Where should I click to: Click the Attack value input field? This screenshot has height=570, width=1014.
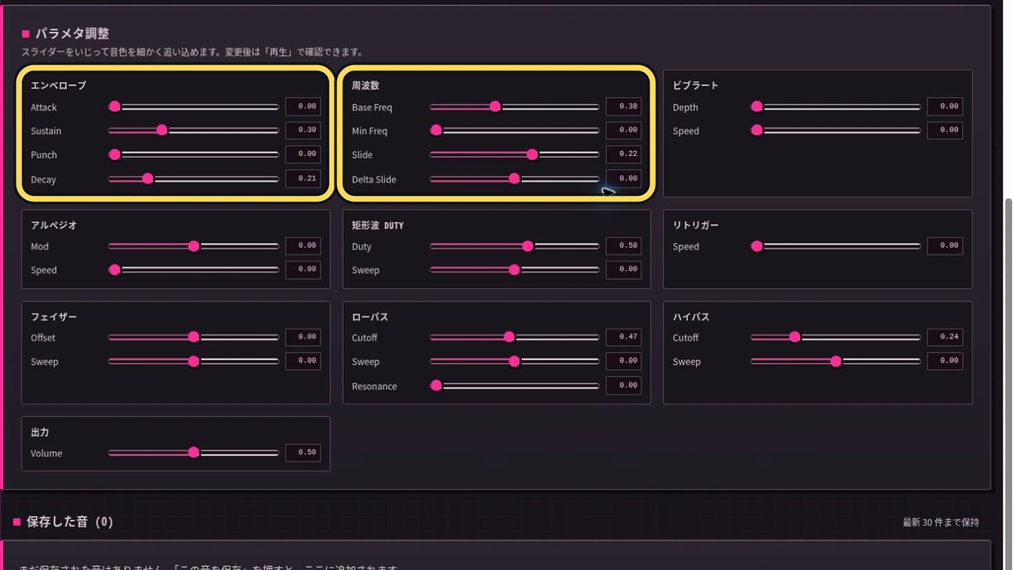pos(303,106)
